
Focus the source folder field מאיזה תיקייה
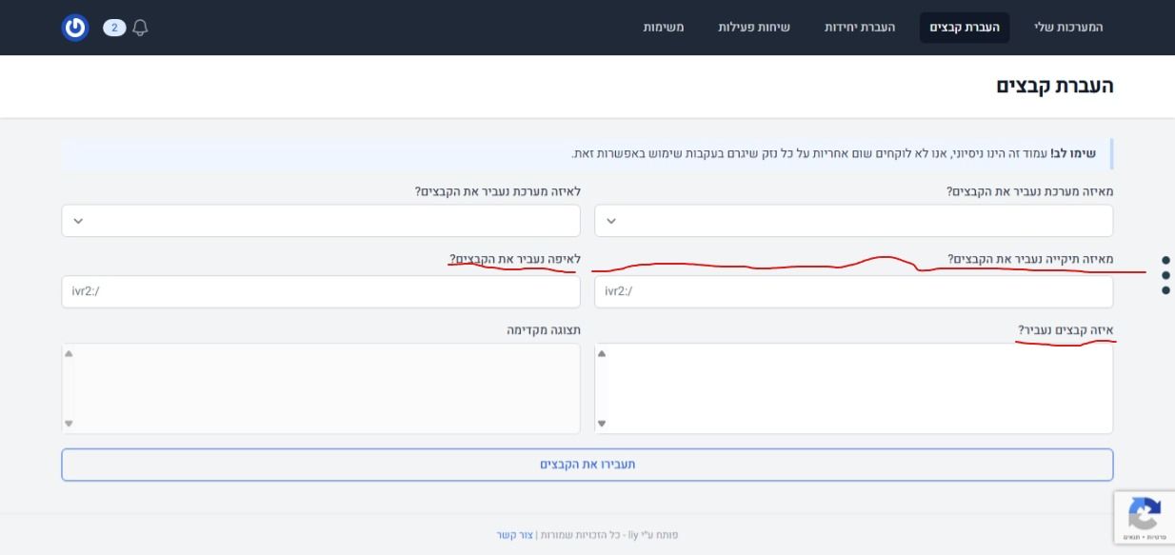tap(853, 291)
